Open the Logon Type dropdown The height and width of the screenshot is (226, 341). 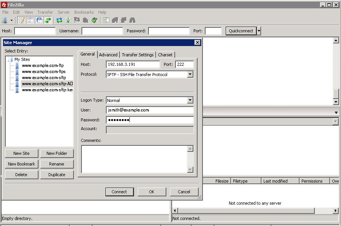tap(190, 100)
